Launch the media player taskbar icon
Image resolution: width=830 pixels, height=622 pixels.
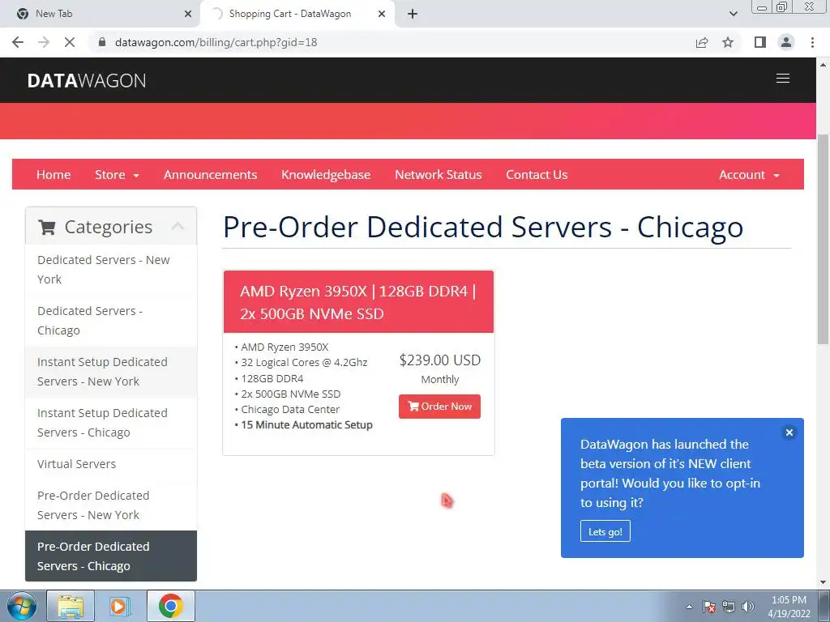[x=120, y=606]
